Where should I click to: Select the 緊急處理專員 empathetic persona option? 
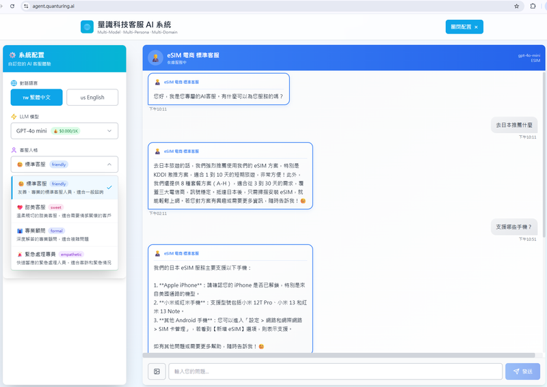64,258
